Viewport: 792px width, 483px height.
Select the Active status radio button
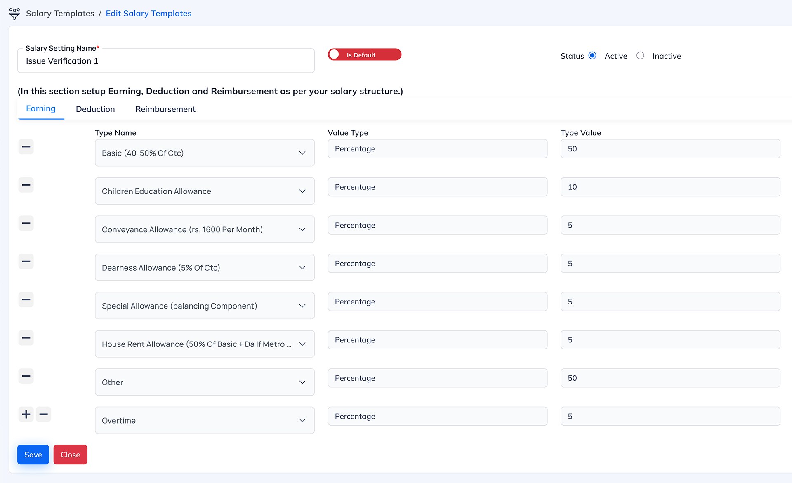coord(592,56)
